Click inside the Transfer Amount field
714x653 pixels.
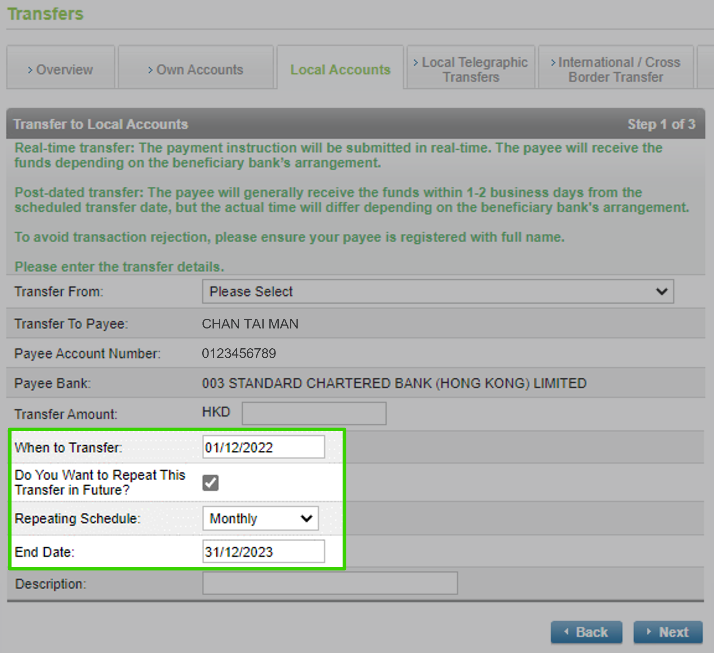314,413
